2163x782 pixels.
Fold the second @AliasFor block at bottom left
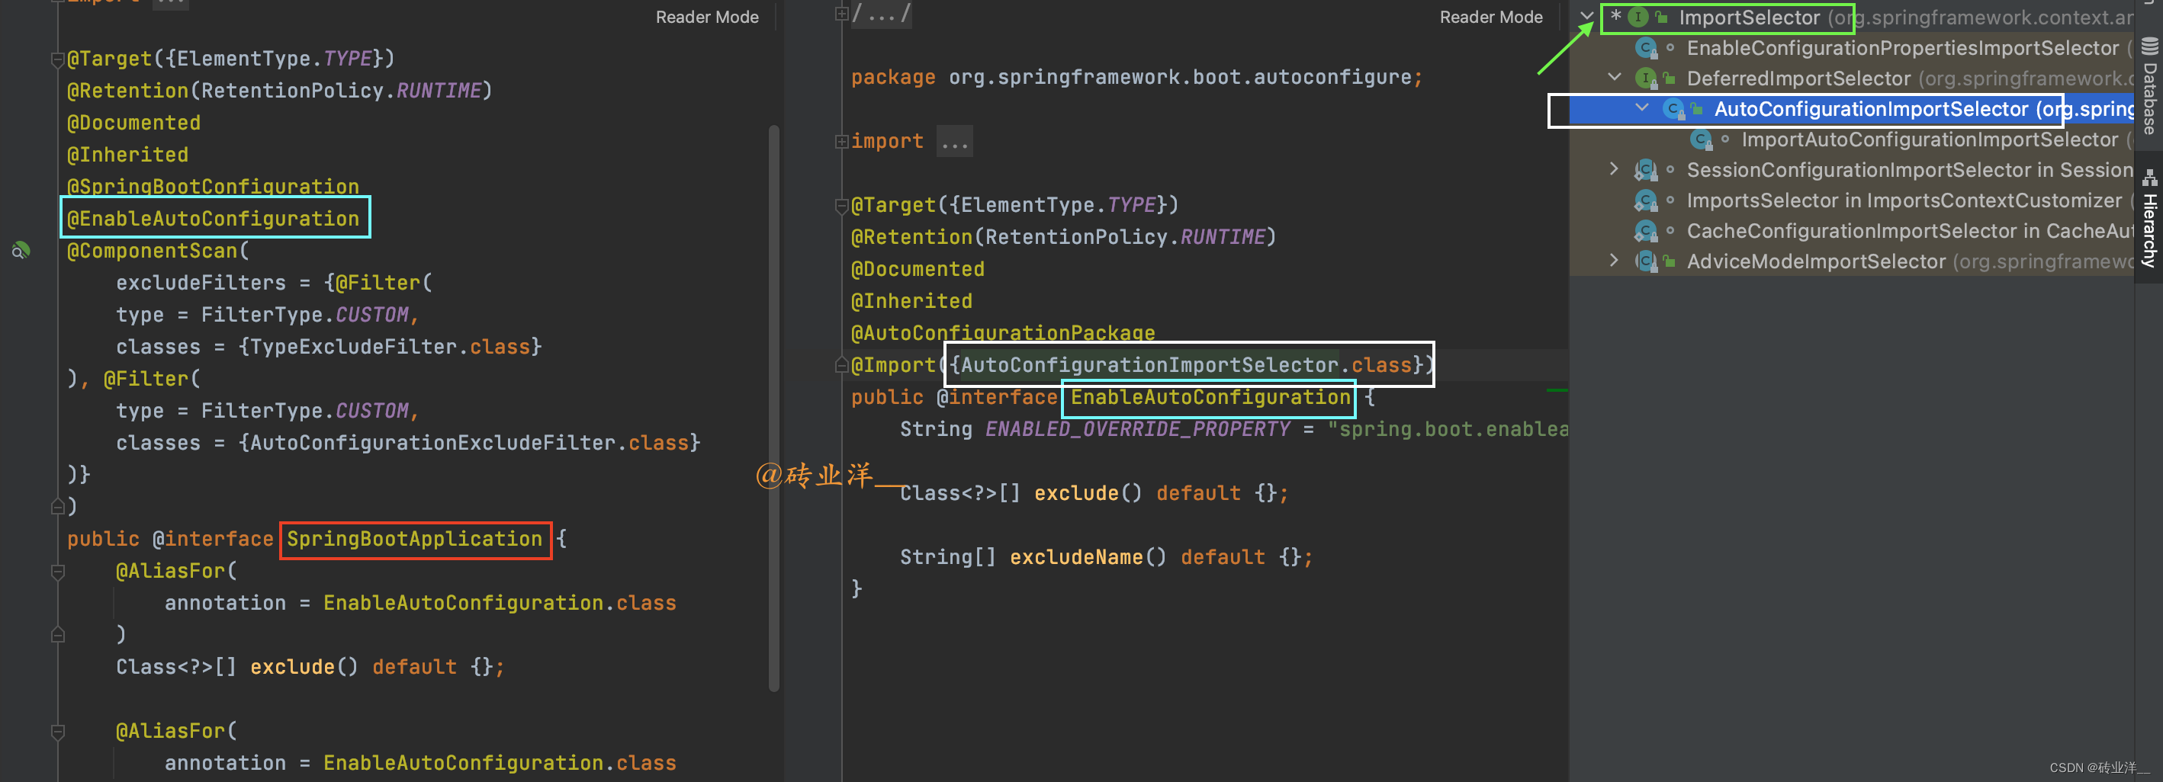57,732
